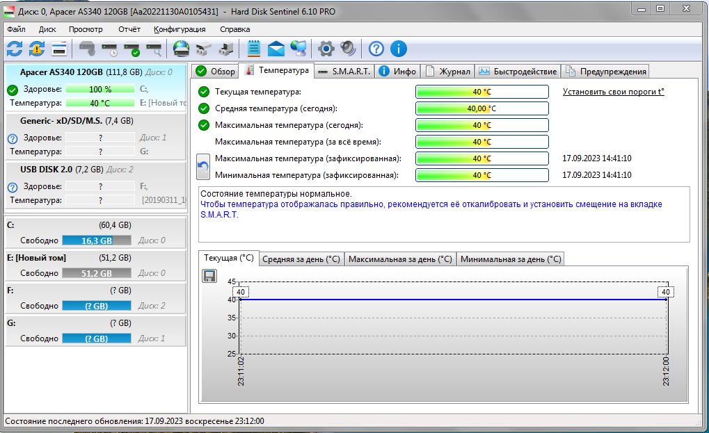Select the F: partition entry

click(x=95, y=298)
